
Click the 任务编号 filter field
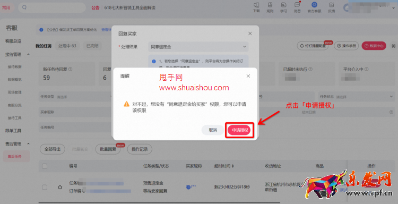coord(76,127)
